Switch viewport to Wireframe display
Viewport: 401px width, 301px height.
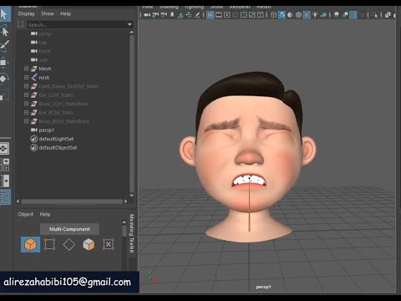273,15
